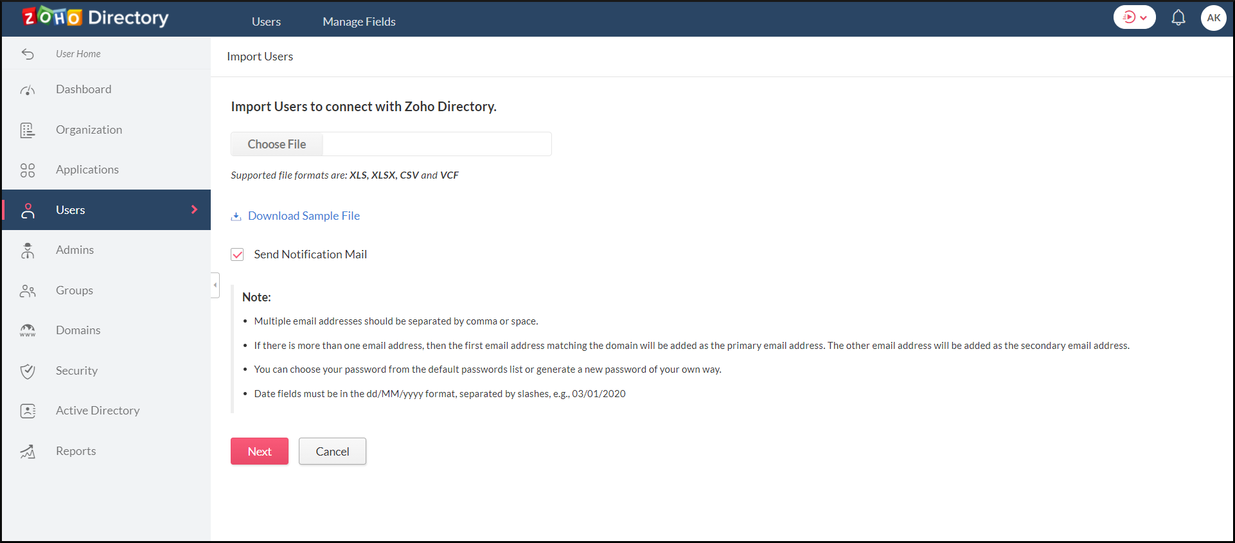This screenshot has height=543, width=1235.
Task: Click the Next button
Action: [x=260, y=451]
